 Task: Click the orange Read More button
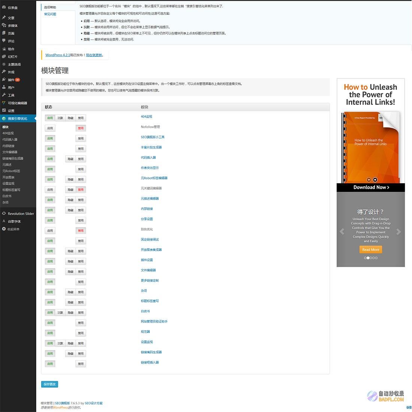(371, 249)
